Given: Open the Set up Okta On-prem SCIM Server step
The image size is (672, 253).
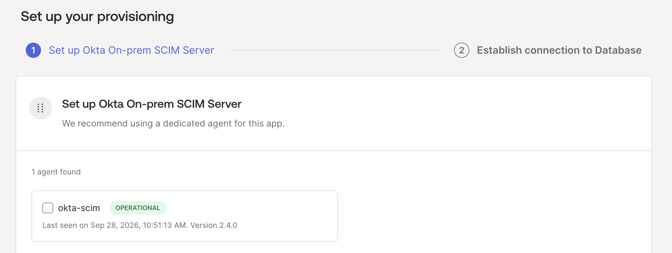Looking at the screenshot, I should (131, 50).
